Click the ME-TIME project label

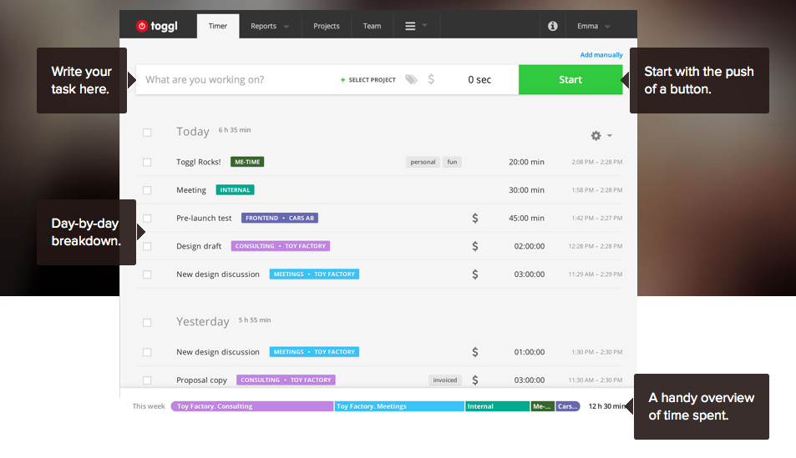[247, 162]
